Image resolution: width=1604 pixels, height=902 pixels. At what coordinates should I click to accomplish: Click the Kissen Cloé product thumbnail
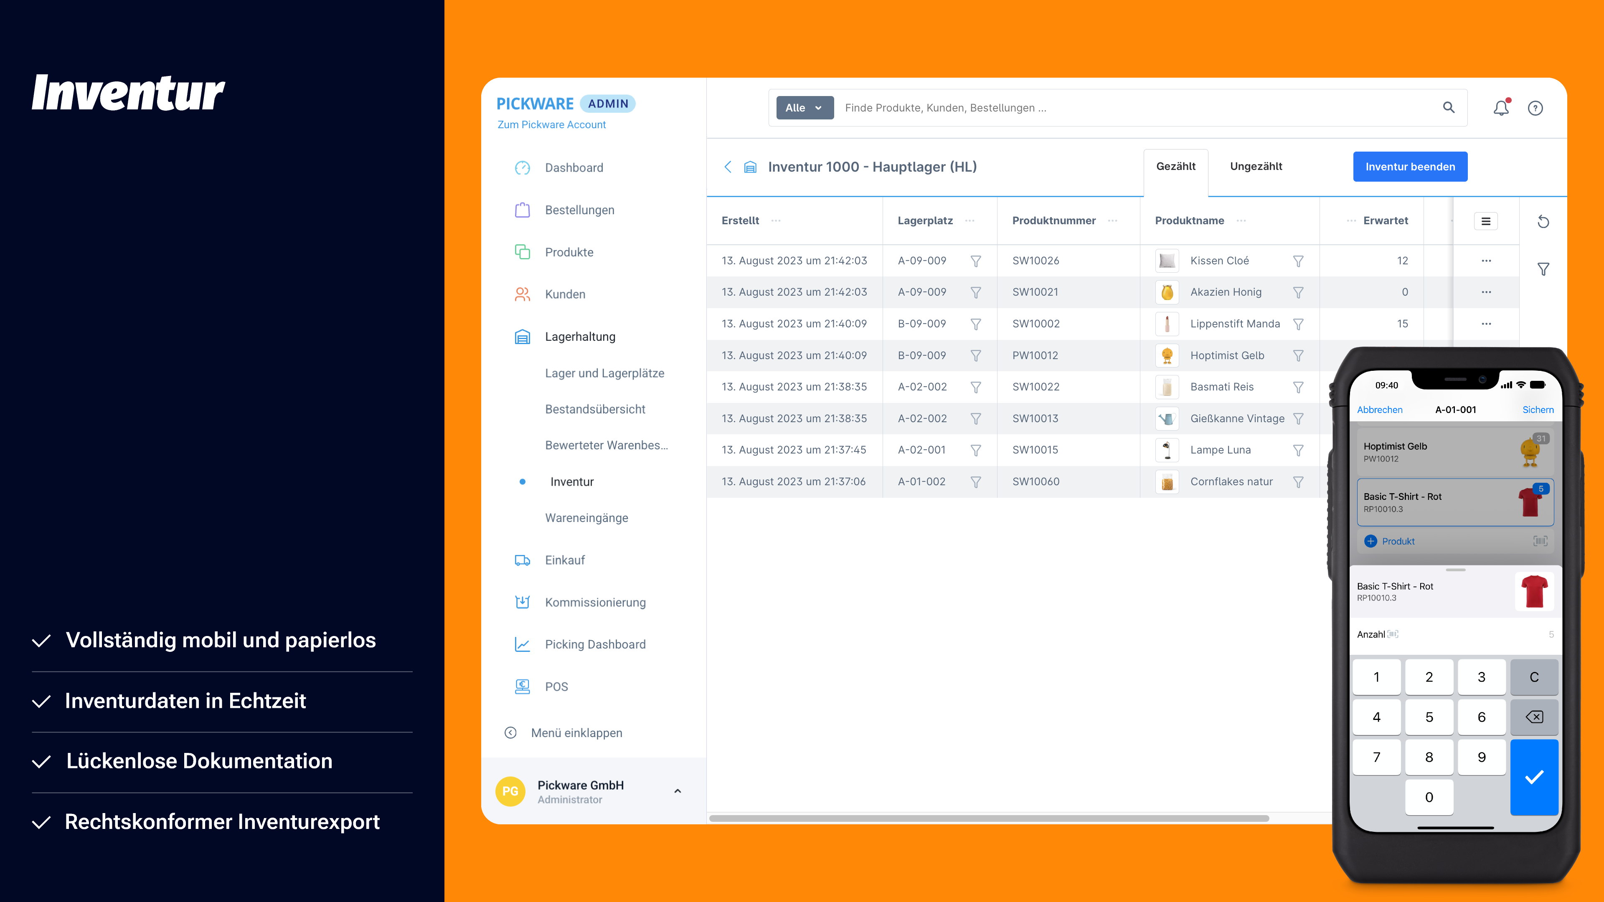click(x=1167, y=261)
